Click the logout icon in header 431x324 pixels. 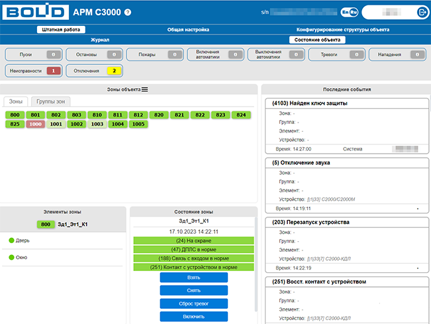coord(422,13)
